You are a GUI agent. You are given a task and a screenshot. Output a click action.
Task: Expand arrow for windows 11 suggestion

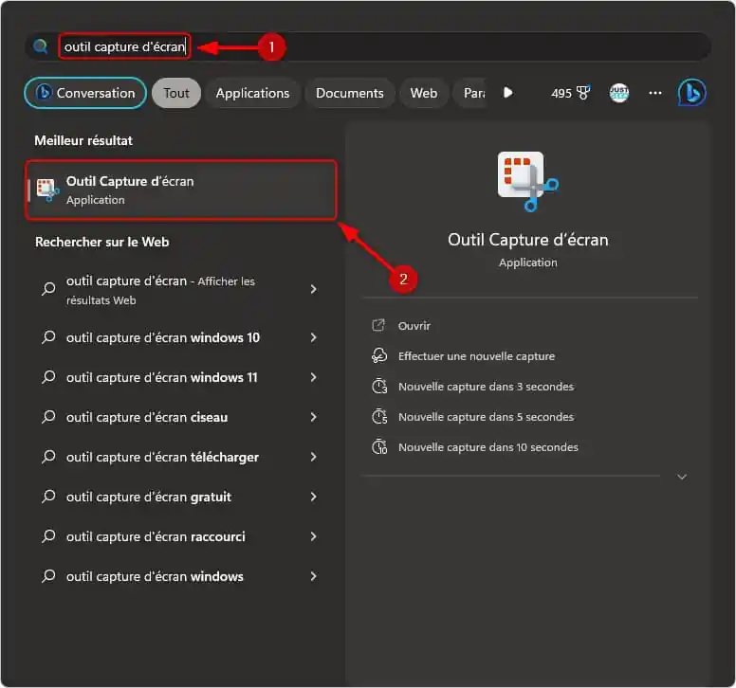313,377
